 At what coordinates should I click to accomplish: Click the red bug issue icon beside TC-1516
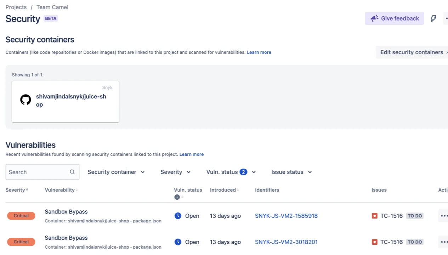(375, 216)
